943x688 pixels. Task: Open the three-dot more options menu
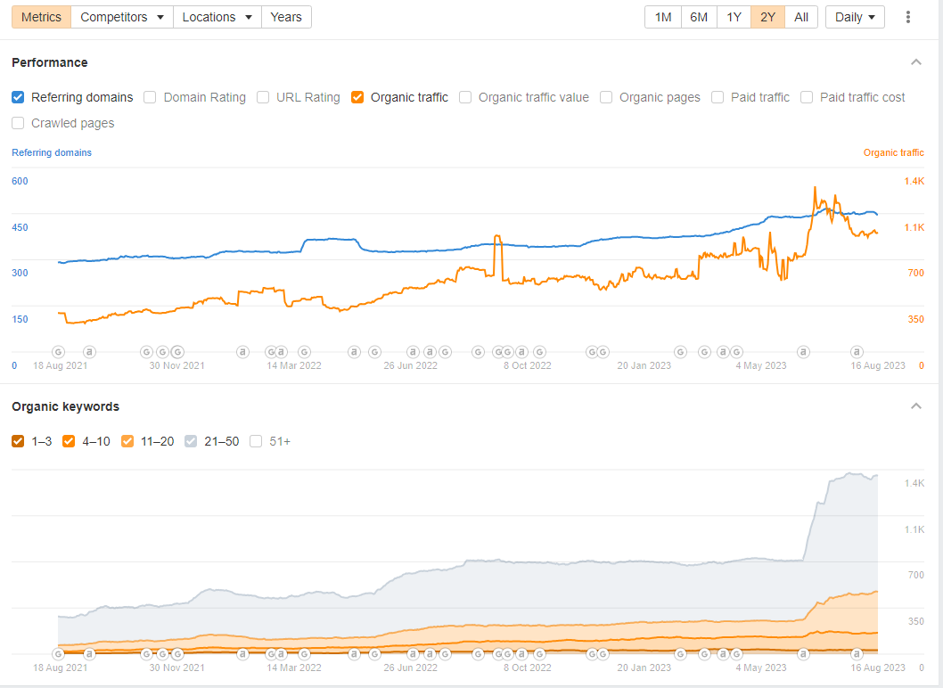[x=907, y=17]
